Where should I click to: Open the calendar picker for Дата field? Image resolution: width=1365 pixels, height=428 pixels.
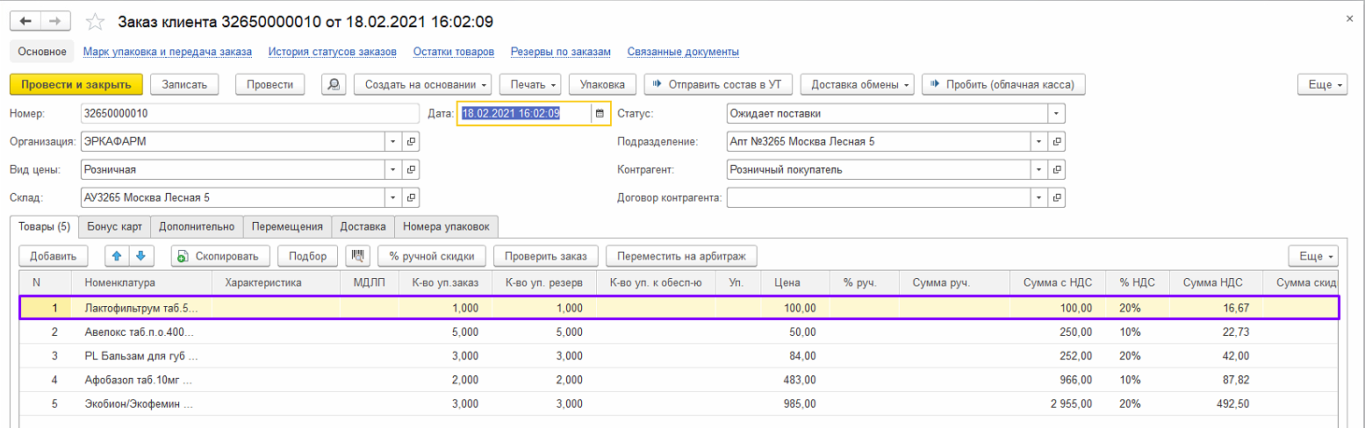tap(600, 113)
